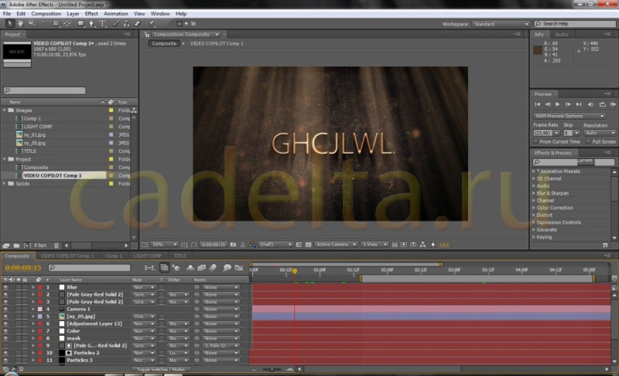Image resolution: width=619 pixels, height=376 pixels.
Task: Delete selected project item with trash icon
Action: point(56,246)
